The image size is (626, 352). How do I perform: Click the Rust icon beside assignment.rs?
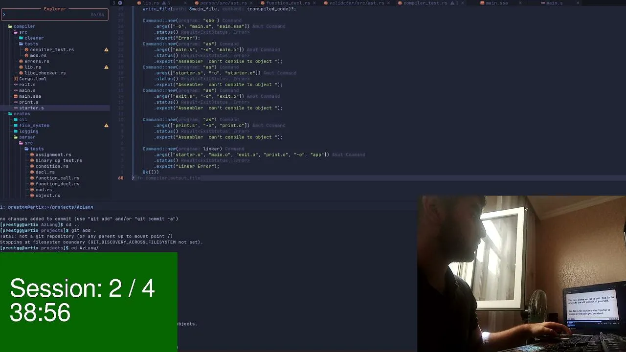32,155
